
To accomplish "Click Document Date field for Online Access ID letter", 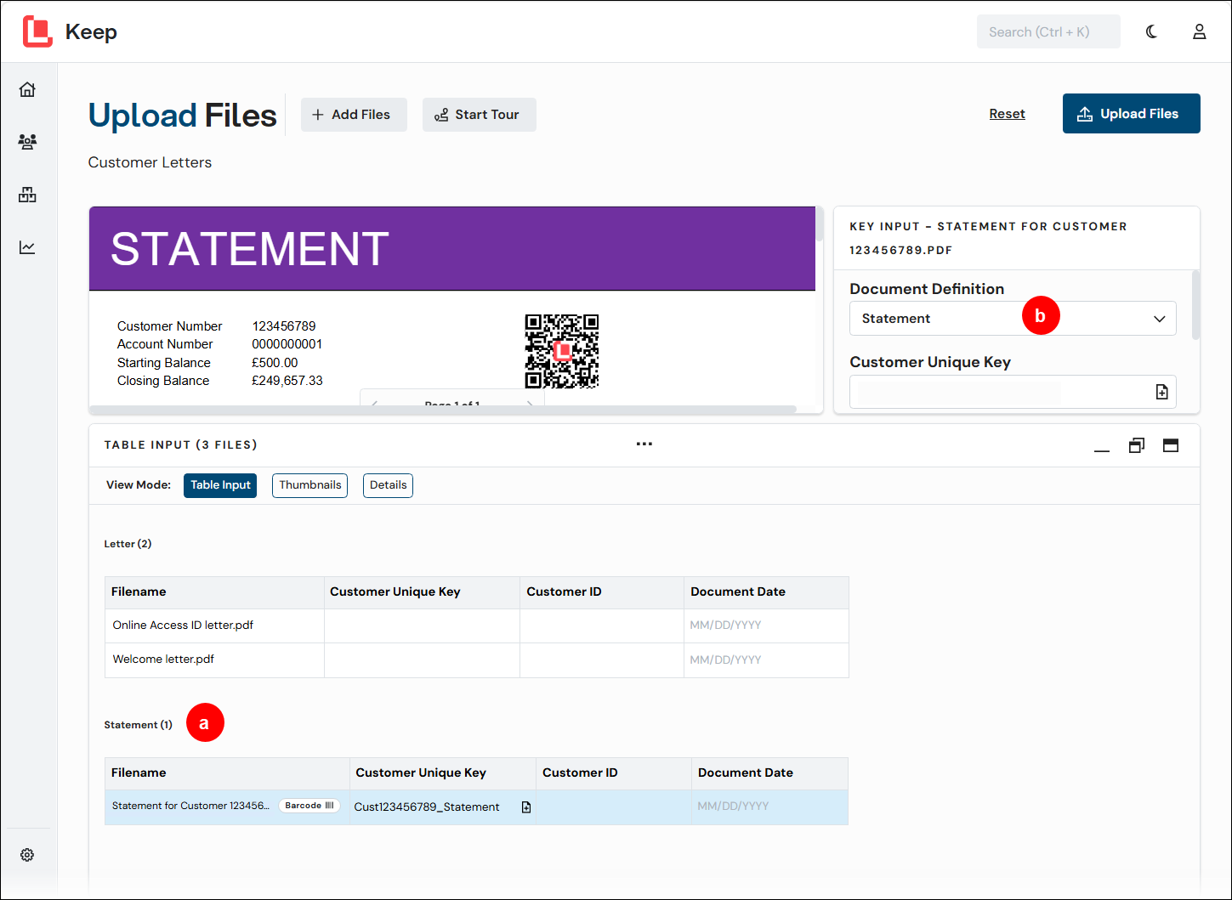I will pos(766,625).
